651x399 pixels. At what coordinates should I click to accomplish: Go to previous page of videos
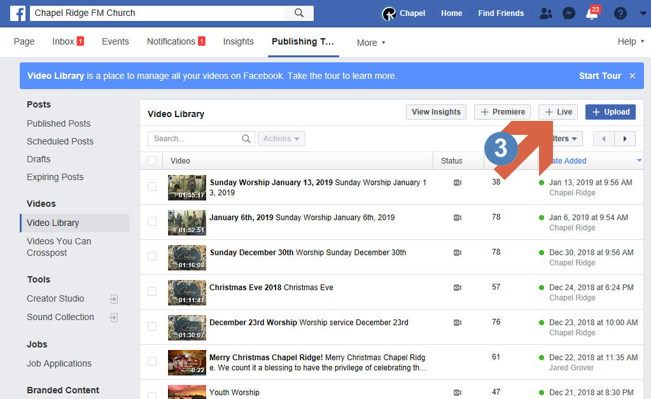click(x=604, y=139)
